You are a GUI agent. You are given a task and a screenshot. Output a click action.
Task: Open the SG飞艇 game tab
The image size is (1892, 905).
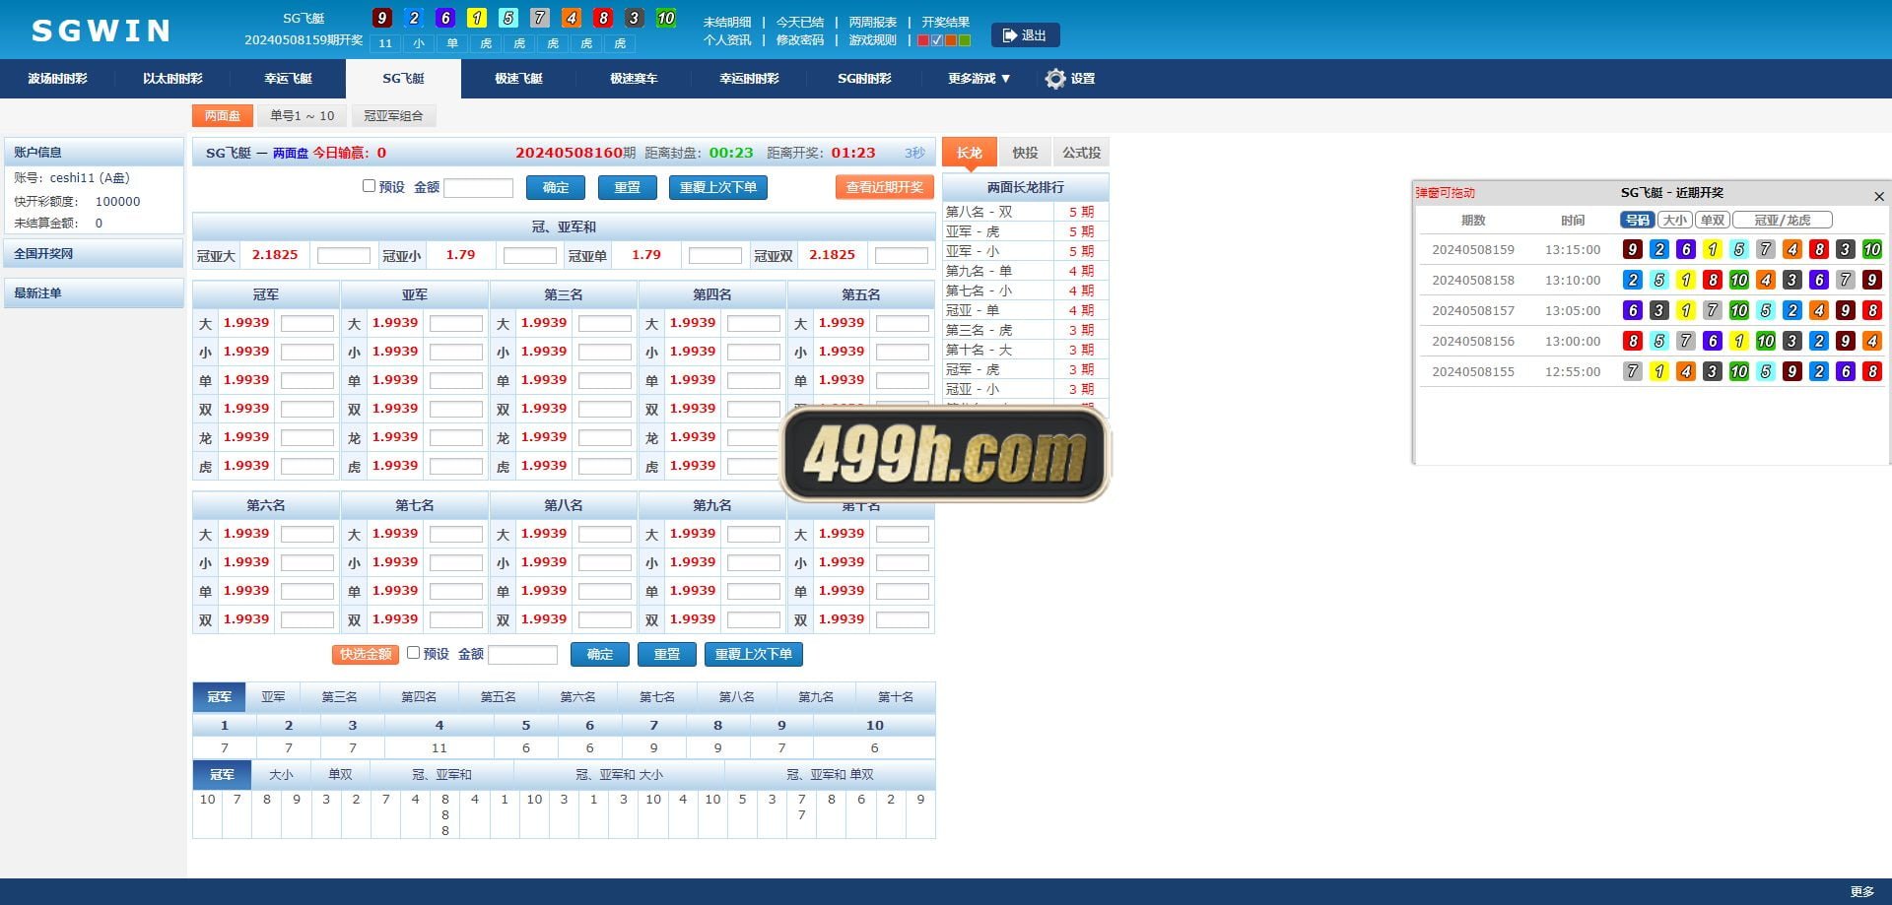[x=403, y=79]
